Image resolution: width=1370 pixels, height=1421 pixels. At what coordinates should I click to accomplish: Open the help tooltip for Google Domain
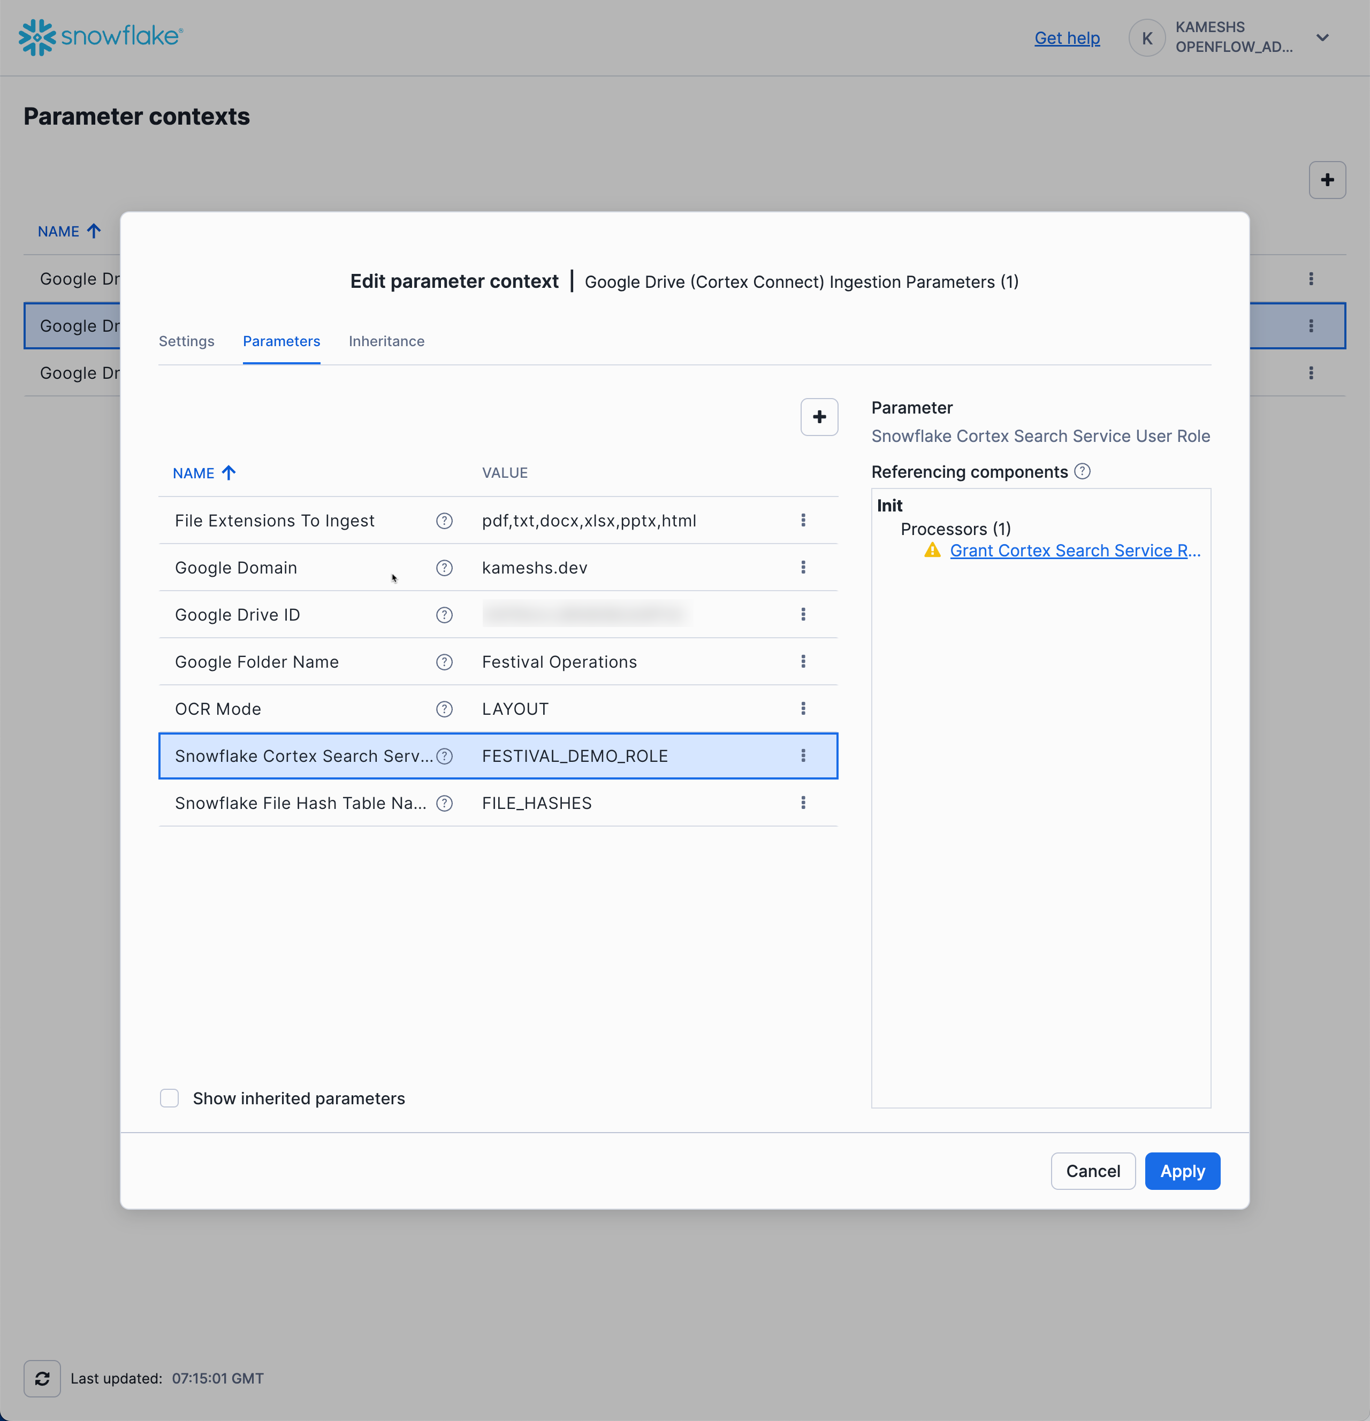(x=444, y=568)
